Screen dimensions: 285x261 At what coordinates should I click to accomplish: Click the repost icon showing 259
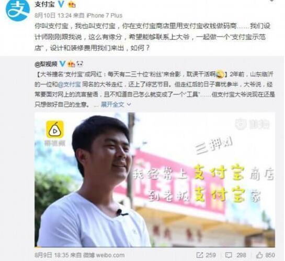pos(200,255)
